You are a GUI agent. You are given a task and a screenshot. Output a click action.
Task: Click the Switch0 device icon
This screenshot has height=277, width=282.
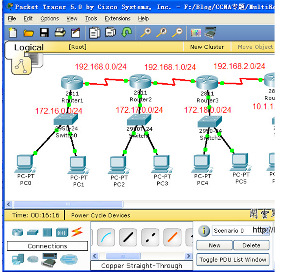tap(66, 119)
